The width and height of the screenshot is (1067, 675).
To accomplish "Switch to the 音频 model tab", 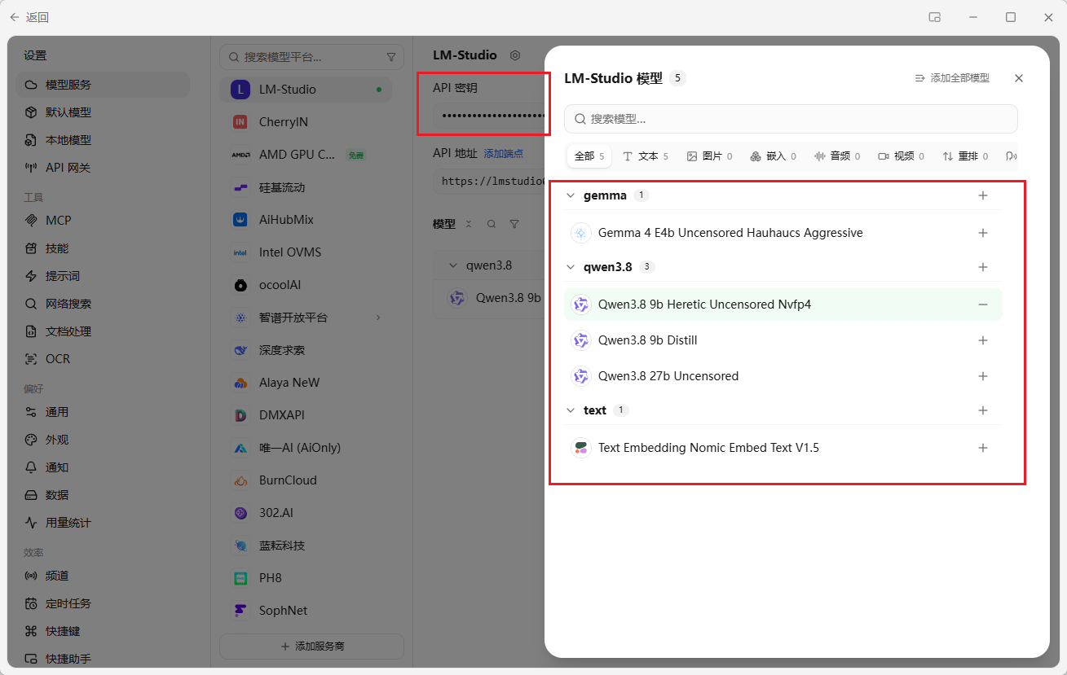I will pyautogui.click(x=837, y=156).
